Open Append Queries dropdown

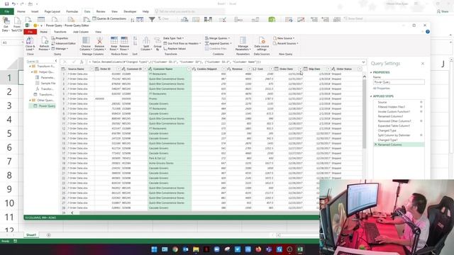click(218, 43)
